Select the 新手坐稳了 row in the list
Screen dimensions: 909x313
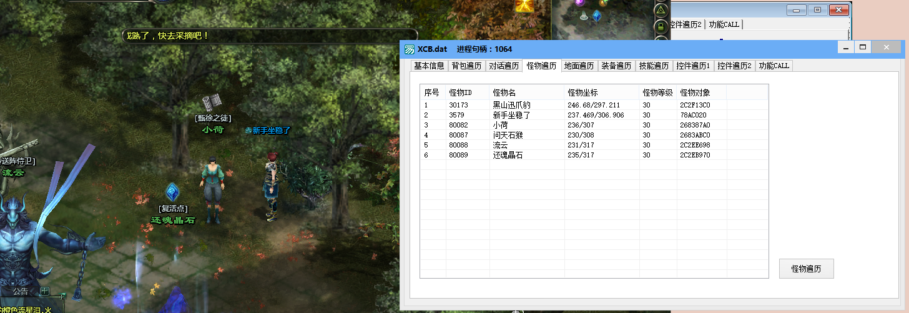click(594, 115)
